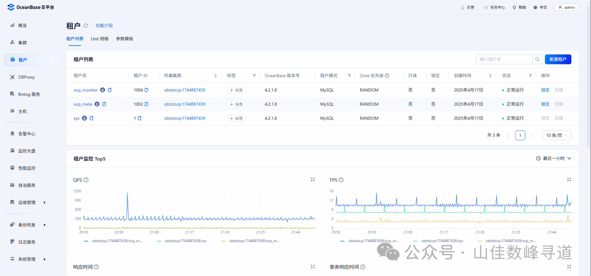Refresh the tenant page via reload icon
This screenshot has height=276, width=591.
85,26
